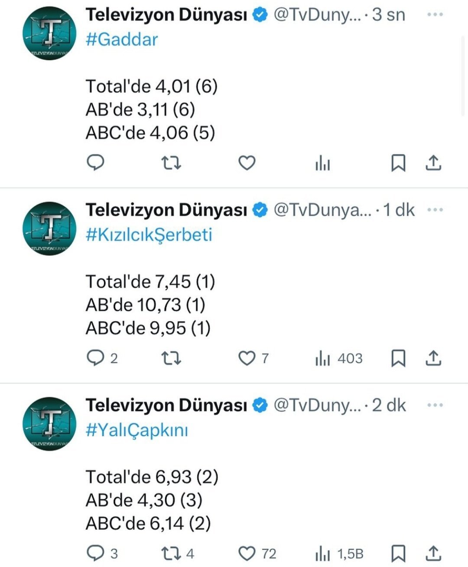Open more options for #KızılcıkŞerbeti tweet
The image size is (468, 567).
[435, 210]
